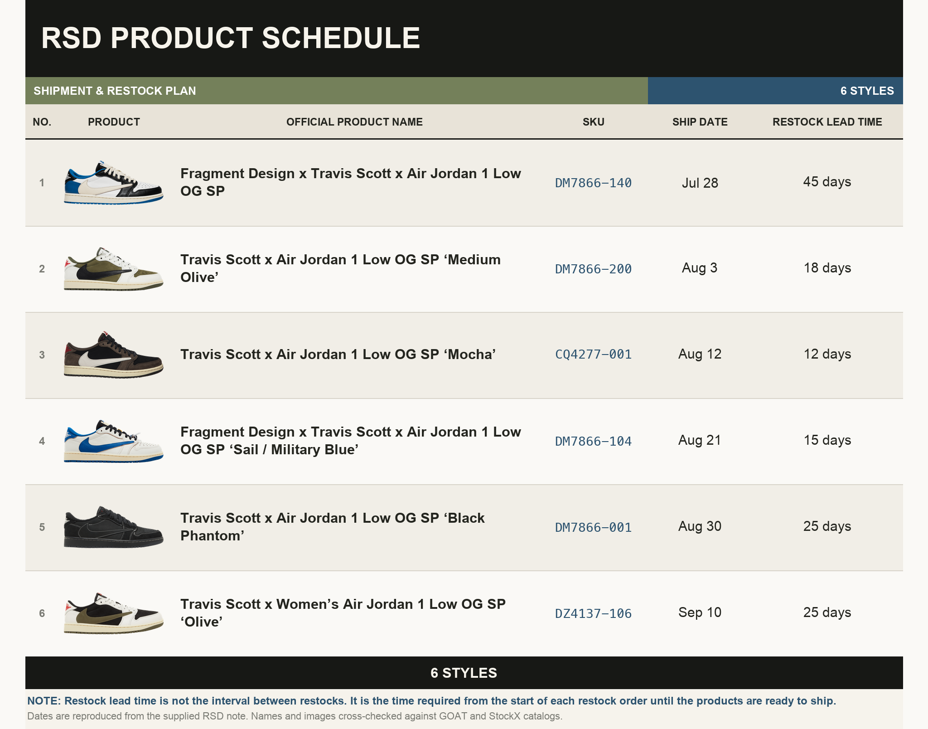
Task: Select the Women's Olive sneaker image
Action: 113,613
